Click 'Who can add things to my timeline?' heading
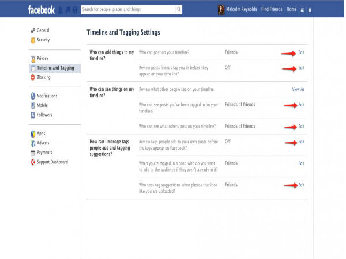Screen dimensions: 346x259 pos(112,55)
